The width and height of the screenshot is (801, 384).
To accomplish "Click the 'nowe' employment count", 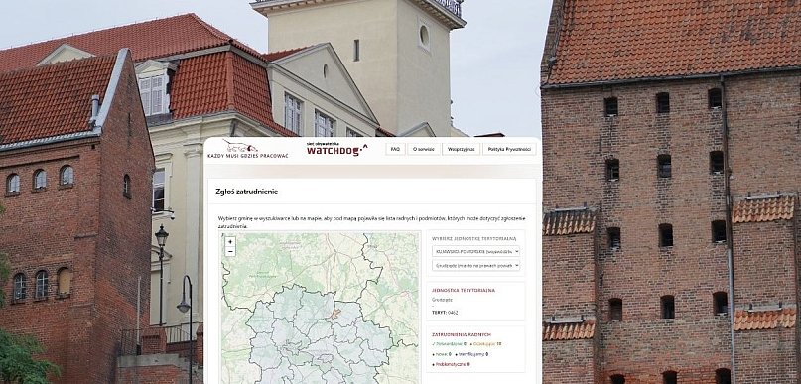I will click(x=442, y=354).
